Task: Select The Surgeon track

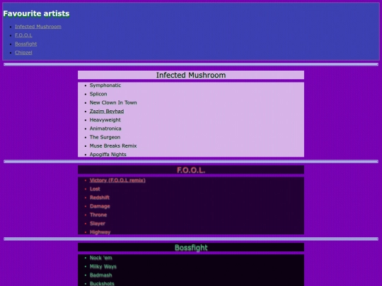Action: pyautogui.click(x=105, y=137)
